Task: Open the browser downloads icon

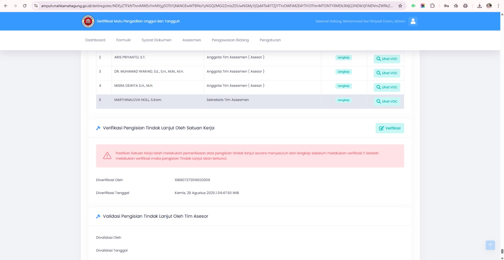Action: pyautogui.click(x=479, y=6)
